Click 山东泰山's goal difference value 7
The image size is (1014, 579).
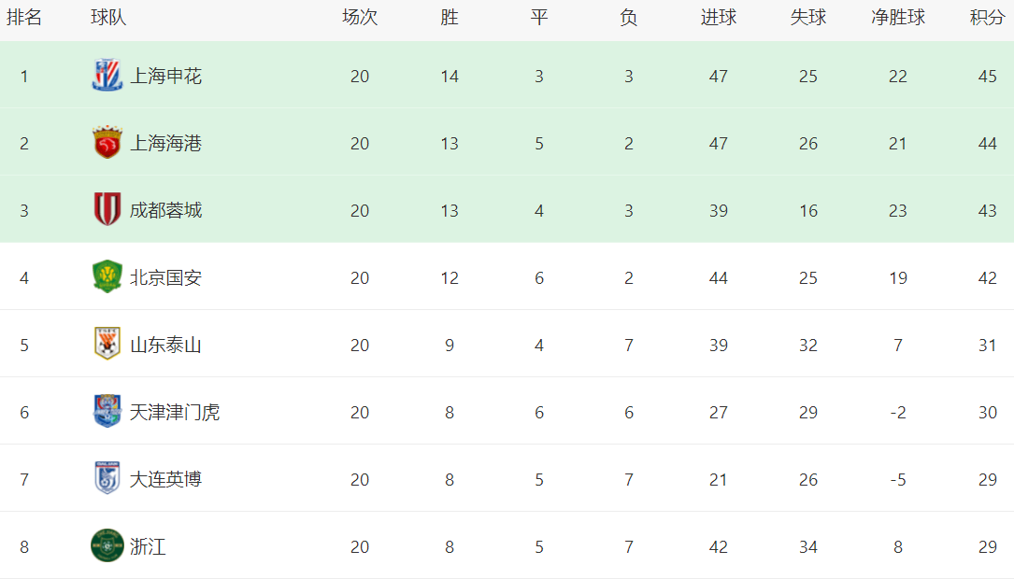(x=898, y=346)
